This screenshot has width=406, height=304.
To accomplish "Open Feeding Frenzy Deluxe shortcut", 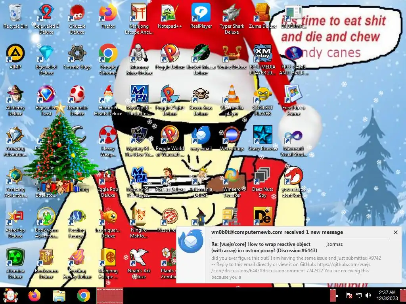I will pyautogui.click(x=77, y=264).
